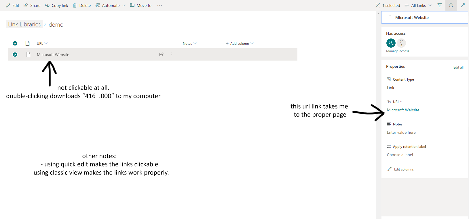Image resolution: width=469 pixels, height=219 pixels.
Task: Open the Manage access link
Action: (x=398, y=51)
